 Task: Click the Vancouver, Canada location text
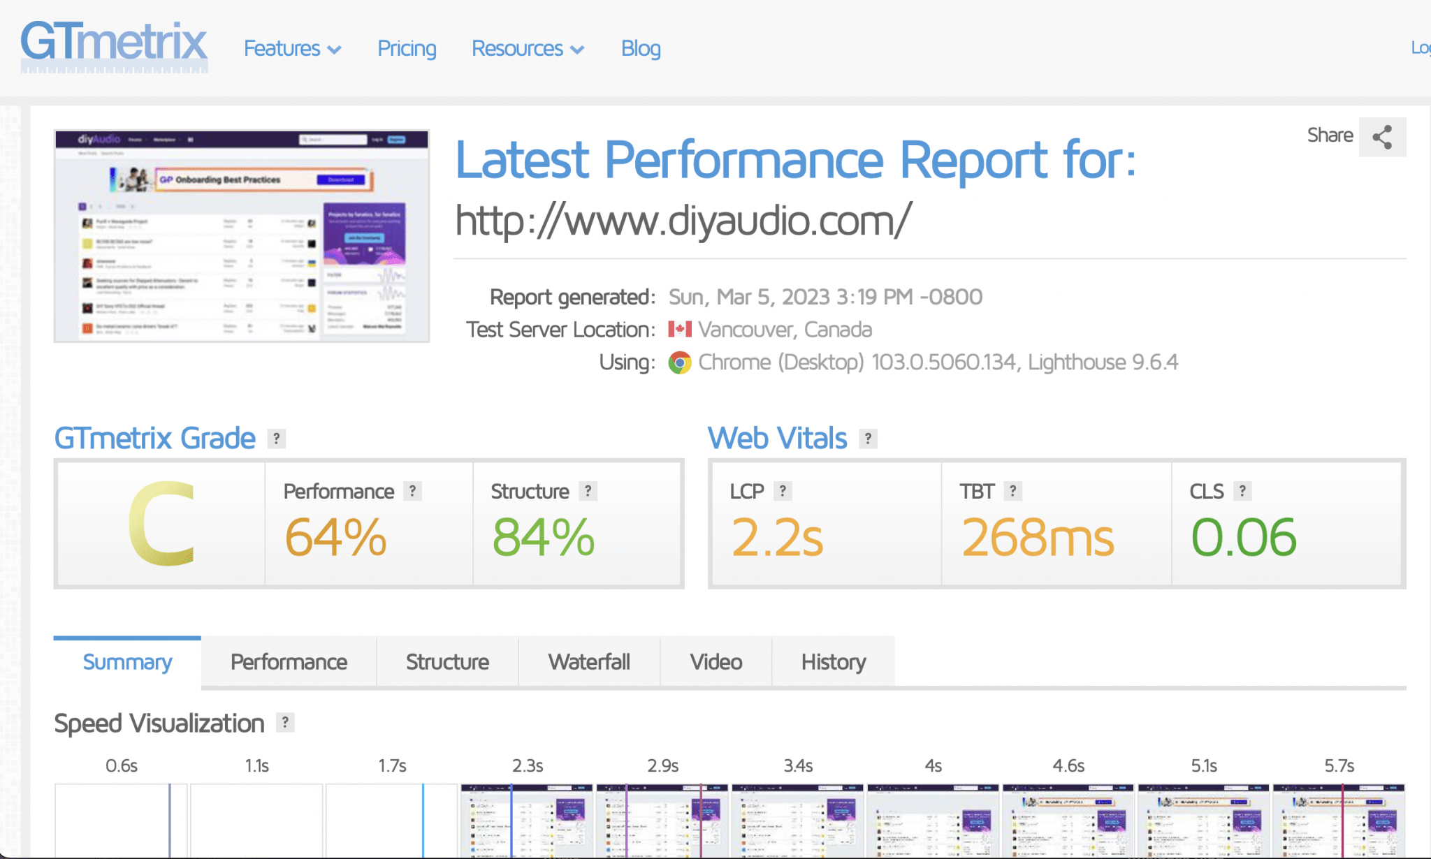[785, 329]
